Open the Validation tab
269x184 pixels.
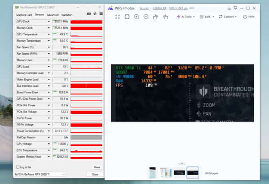point(67,15)
